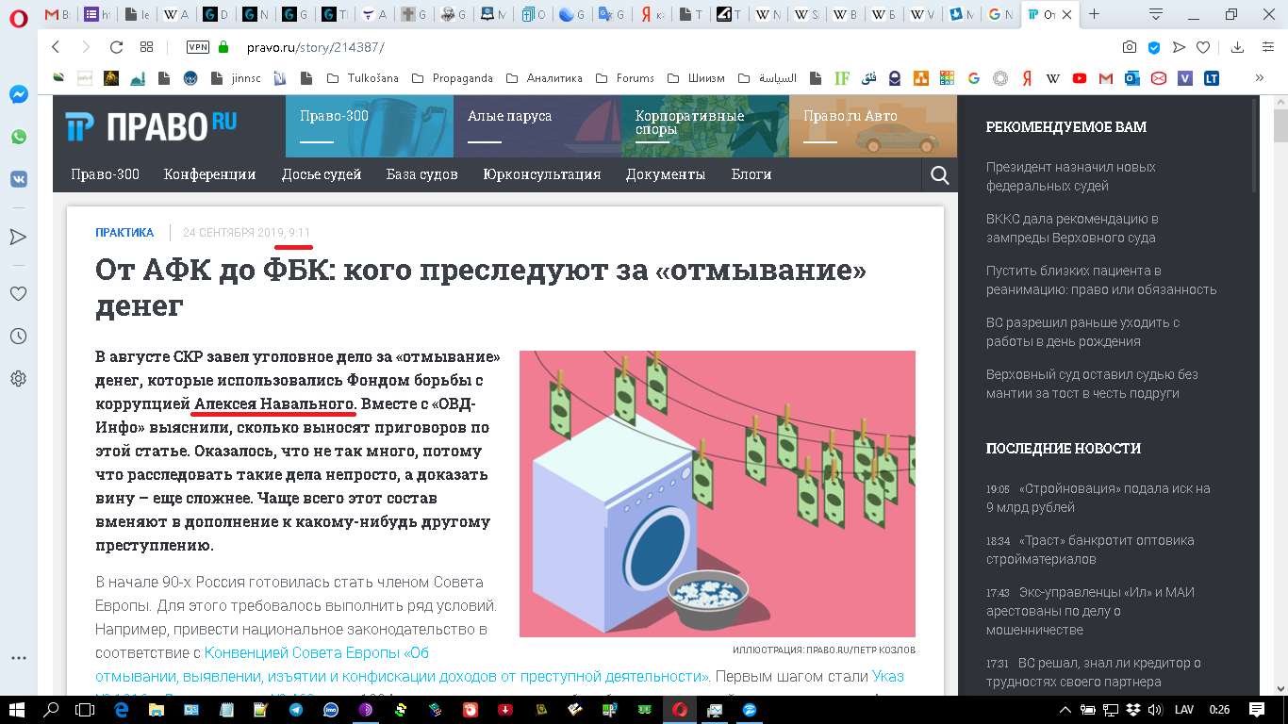
Task: Open ПРАКТИКА category link
Action: point(124,233)
